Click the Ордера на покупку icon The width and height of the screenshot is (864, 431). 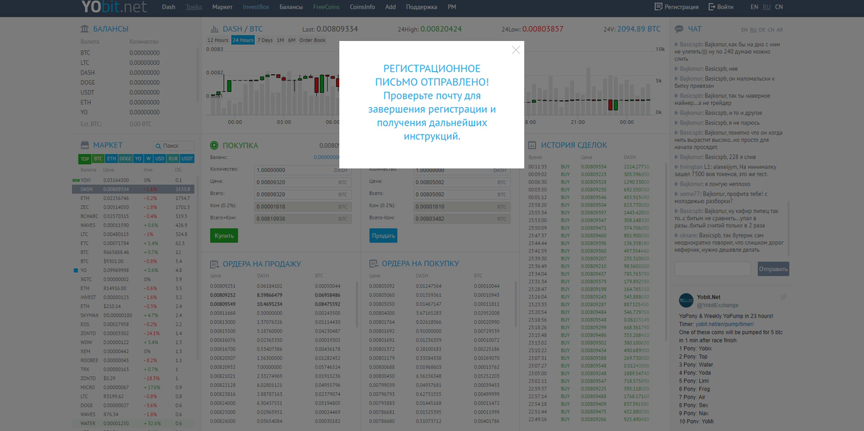[x=373, y=264]
